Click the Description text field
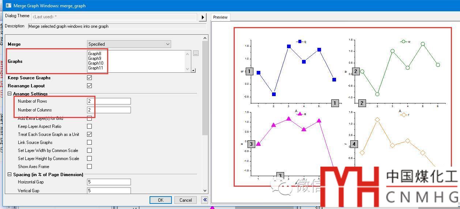This screenshot has height=209, width=460. (117, 26)
